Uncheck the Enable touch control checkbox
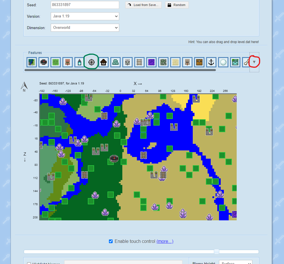 click(111, 241)
